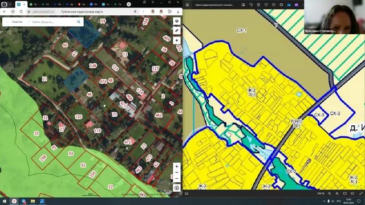Select parcel 22 on the map
The image size is (365, 205).
(x=111, y=187)
